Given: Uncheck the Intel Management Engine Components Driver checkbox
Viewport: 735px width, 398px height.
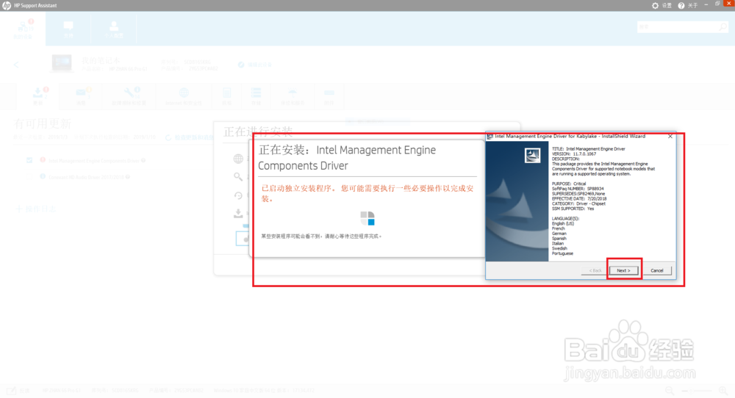Looking at the screenshot, I should point(29,161).
